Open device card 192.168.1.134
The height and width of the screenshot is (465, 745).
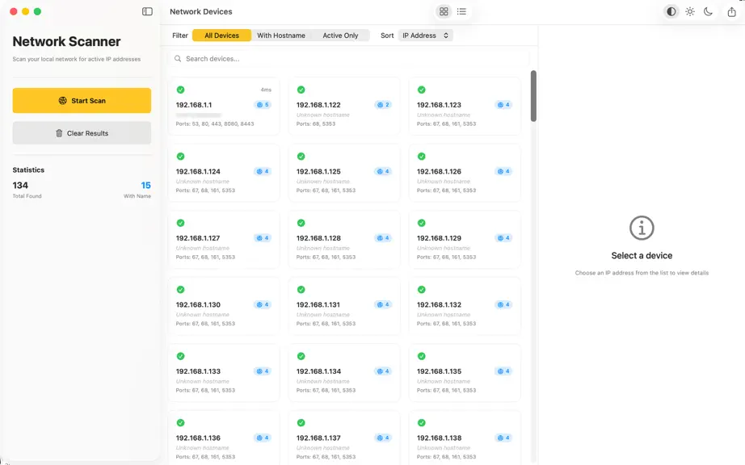click(344, 373)
